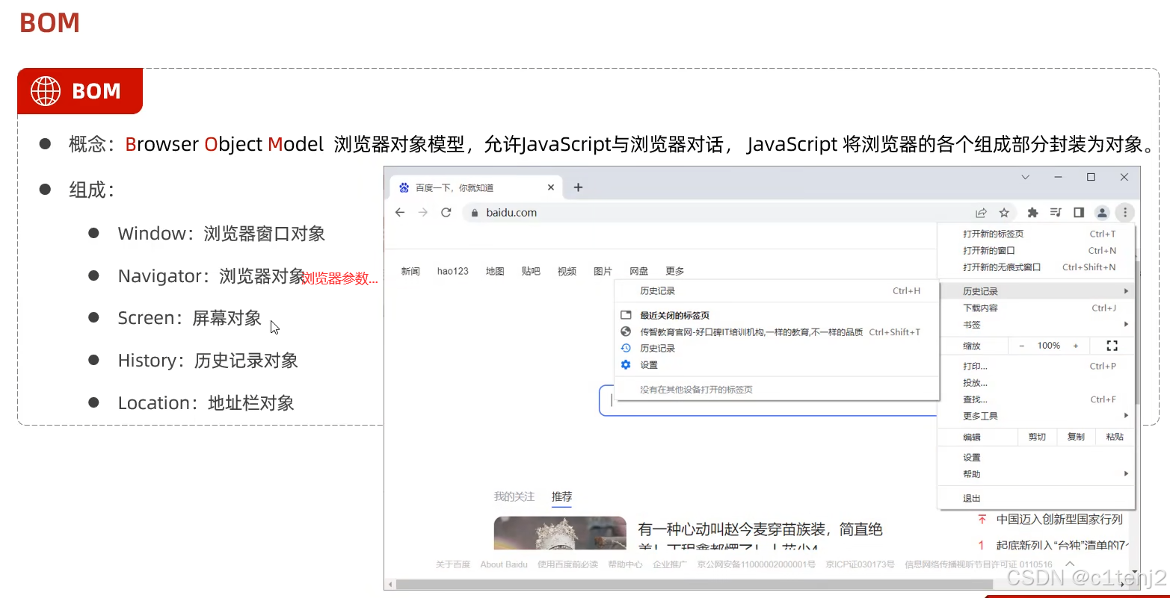Click the back navigation arrow
Image resolution: width=1170 pixels, height=598 pixels.
point(399,212)
